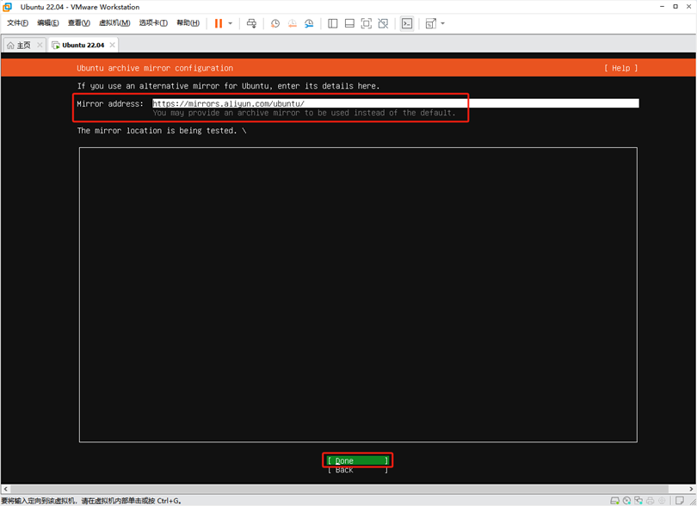The height and width of the screenshot is (506, 697).
Task: Click the CD/DVD drive status icon
Action: (626, 501)
